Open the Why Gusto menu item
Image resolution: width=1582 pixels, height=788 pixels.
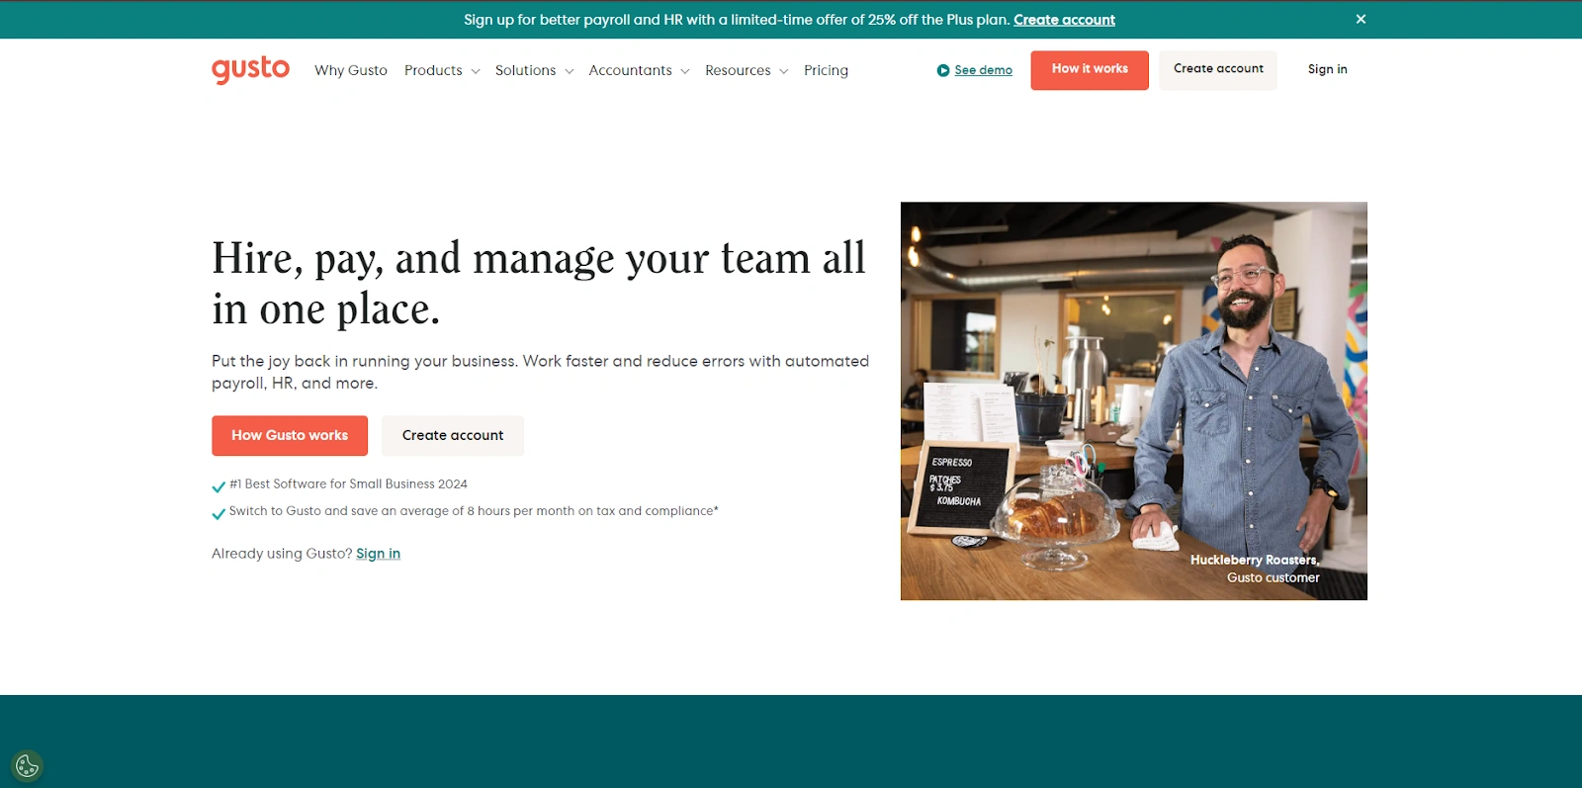[x=351, y=70]
